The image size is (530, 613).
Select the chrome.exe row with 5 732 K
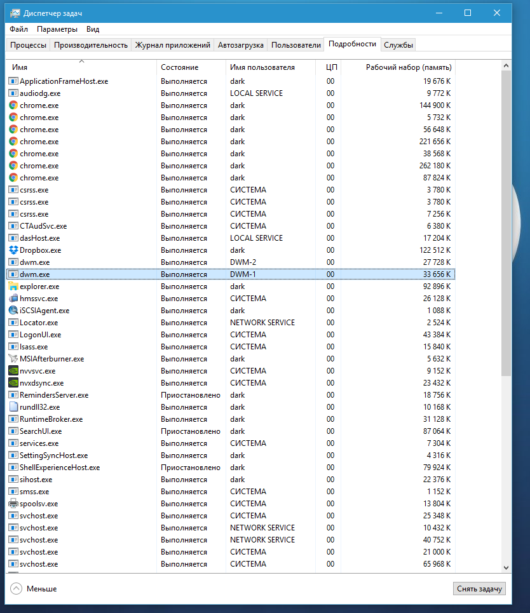pyautogui.click(x=231, y=118)
